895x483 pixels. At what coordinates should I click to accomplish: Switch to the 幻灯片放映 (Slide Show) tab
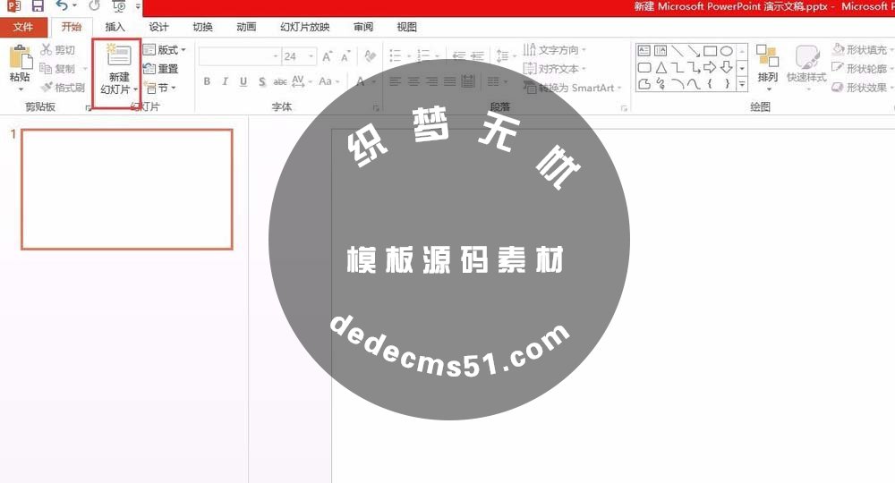[305, 27]
